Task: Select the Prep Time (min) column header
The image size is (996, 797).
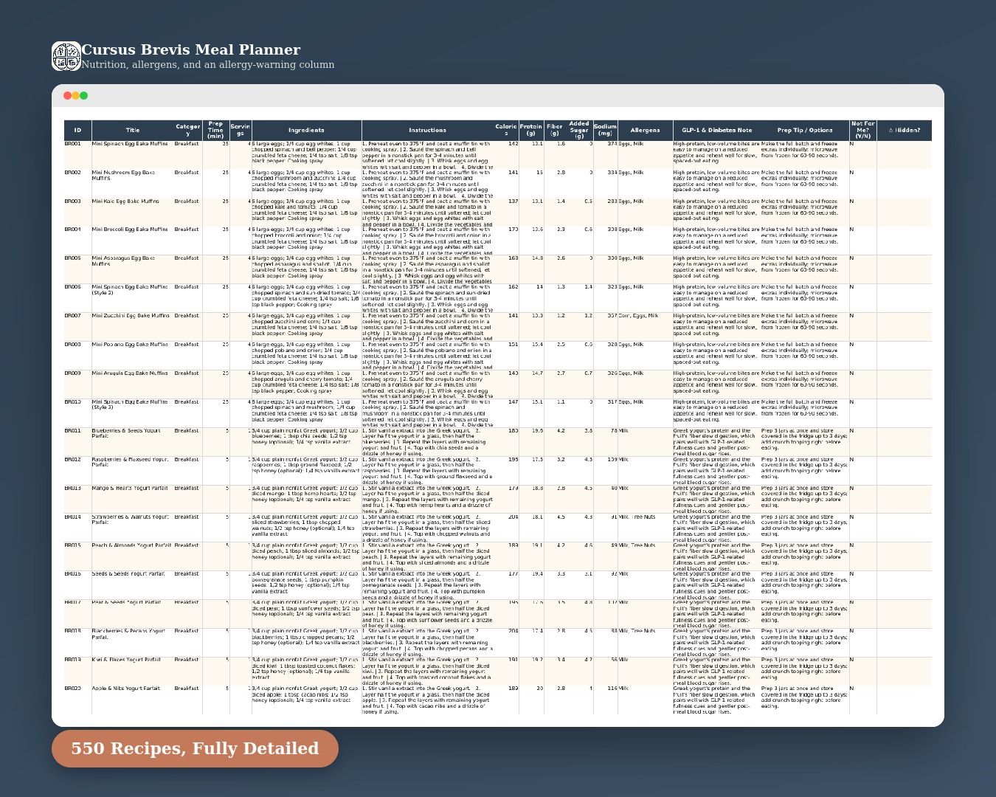Action: [215, 130]
